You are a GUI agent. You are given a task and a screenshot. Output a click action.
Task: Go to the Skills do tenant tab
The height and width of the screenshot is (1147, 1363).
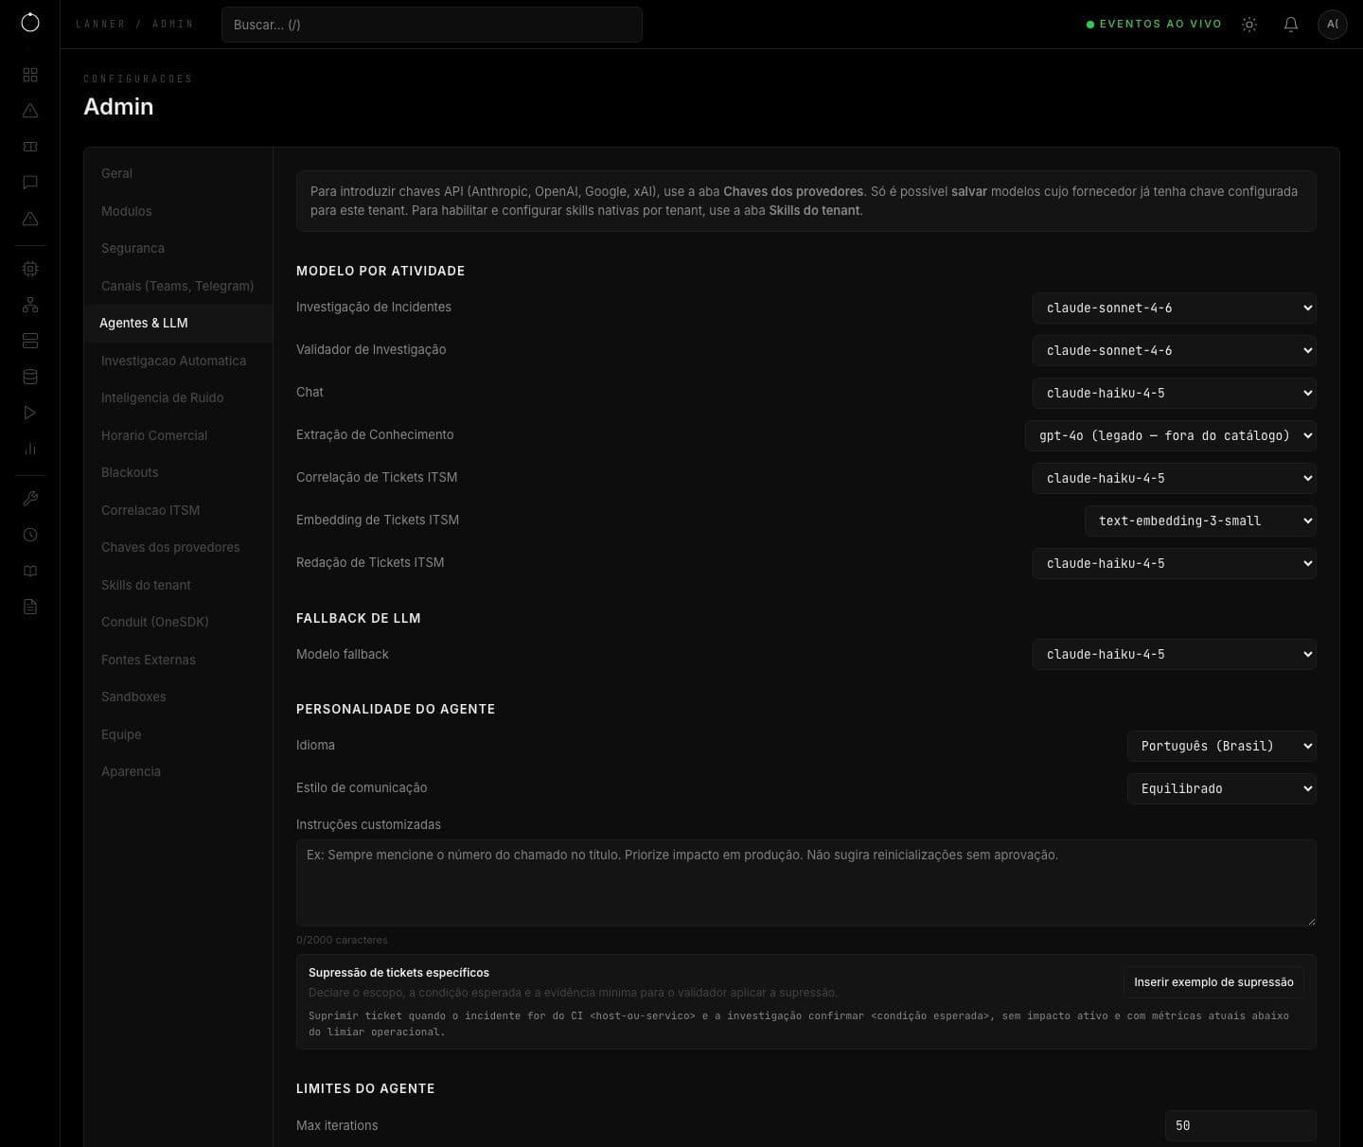tap(179, 586)
